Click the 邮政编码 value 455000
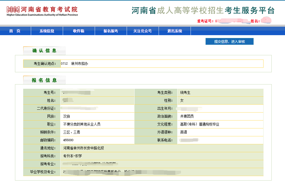The height and width of the screenshot is (182, 285). 68,140
